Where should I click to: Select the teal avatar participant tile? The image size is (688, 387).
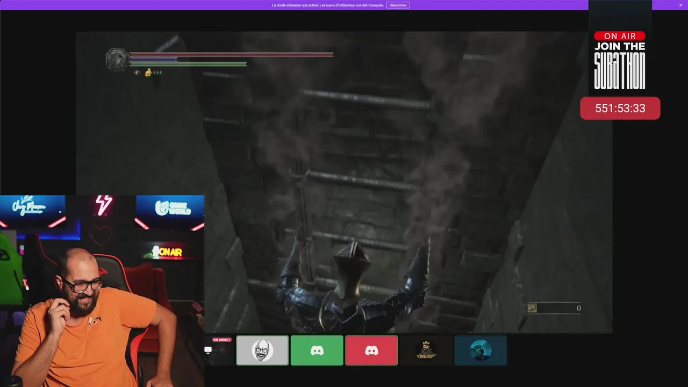point(481,350)
